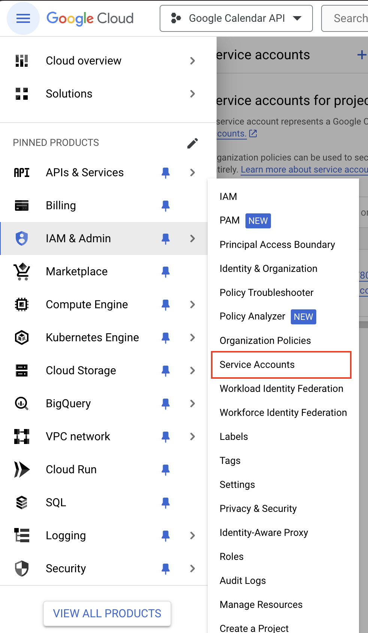Screen dimensions: 368x633
Task: Unpin Compute Engine from pinned products
Action: pyautogui.click(x=166, y=304)
